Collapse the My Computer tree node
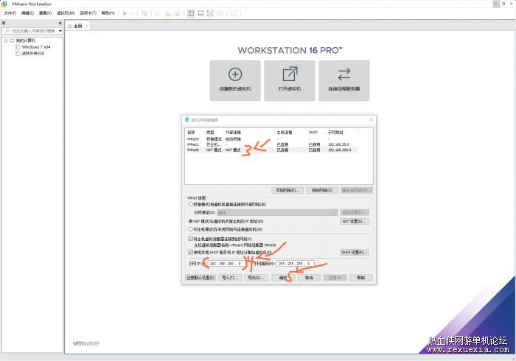This screenshot has height=361, width=516. click(x=6, y=41)
